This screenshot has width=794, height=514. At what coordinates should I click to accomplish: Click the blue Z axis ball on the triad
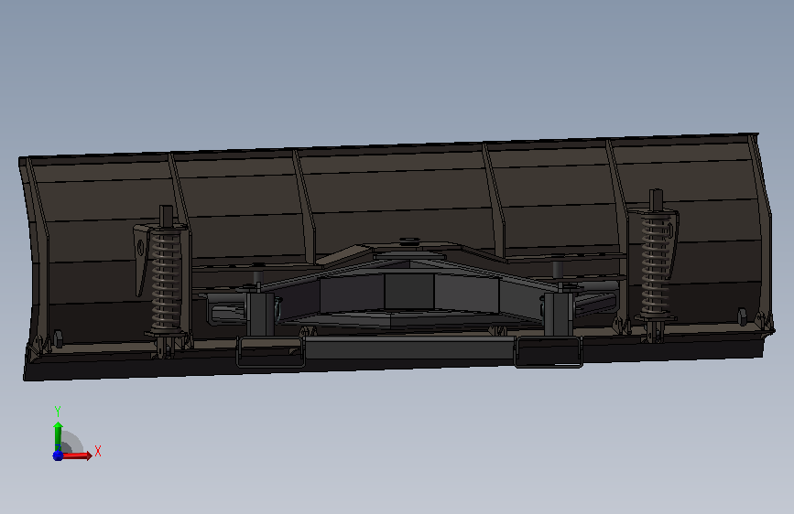click(58, 455)
